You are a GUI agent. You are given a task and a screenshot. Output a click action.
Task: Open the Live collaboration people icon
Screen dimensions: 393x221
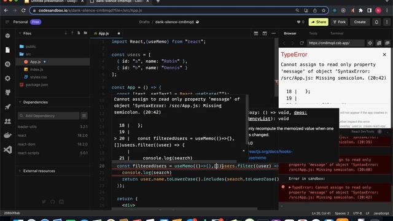point(7,122)
